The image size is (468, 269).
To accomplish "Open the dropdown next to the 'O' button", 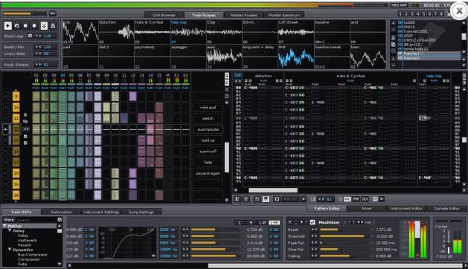I will [304, 199].
